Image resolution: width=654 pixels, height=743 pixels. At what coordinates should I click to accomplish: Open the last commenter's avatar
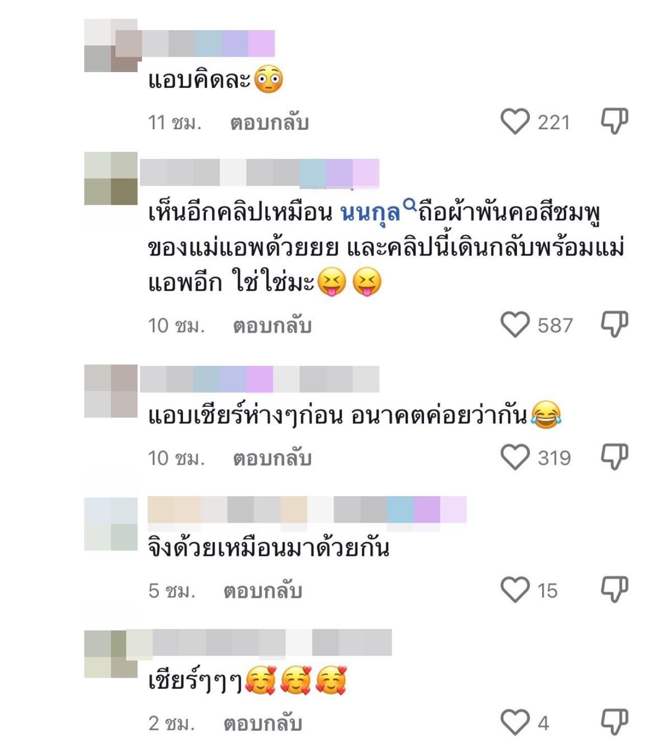click(x=111, y=654)
